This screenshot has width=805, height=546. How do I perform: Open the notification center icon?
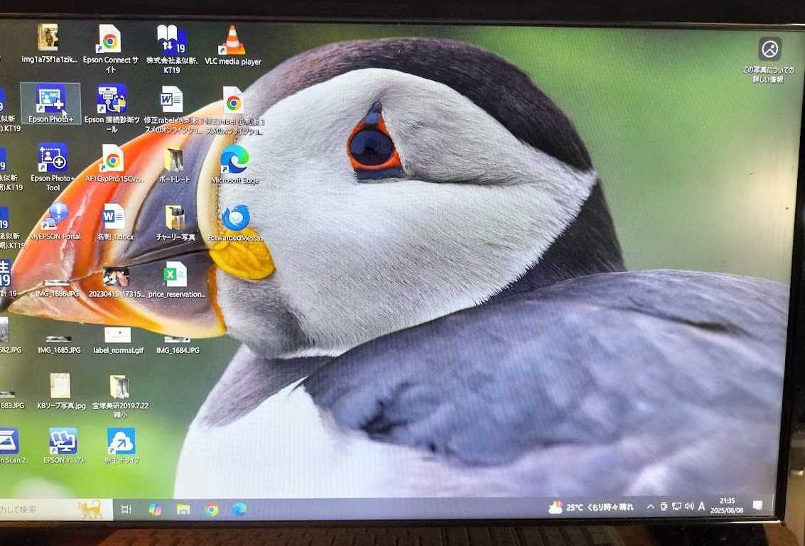pos(757,506)
